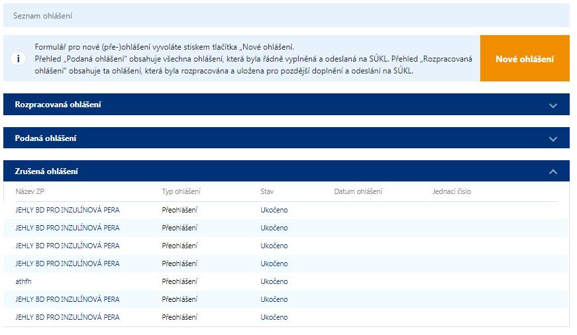Screen dimensions: 577x335
Task: Click Ukočeno in the first table row
Action: pyautogui.click(x=274, y=210)
